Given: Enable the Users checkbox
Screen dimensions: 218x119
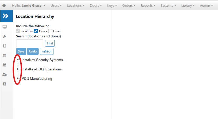Looking at the screenshot, I should [x=50, y=31].
